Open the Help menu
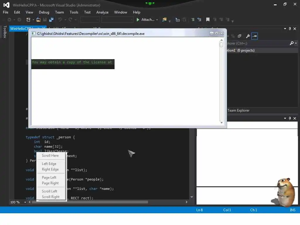 (137, 12)
